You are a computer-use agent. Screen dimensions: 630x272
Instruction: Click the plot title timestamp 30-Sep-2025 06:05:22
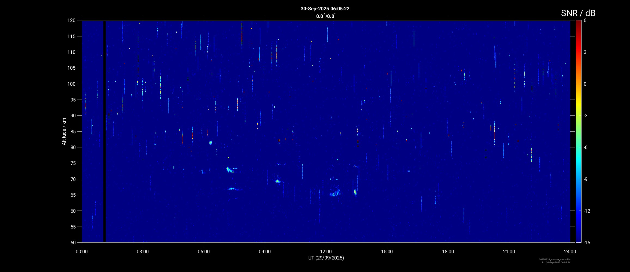pyautogui.click(x=325, y=9)
